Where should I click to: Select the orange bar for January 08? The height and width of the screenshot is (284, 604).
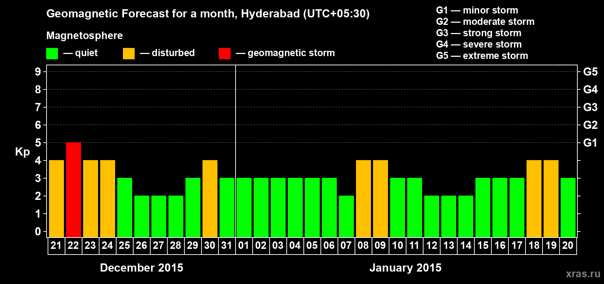point(363,199)
